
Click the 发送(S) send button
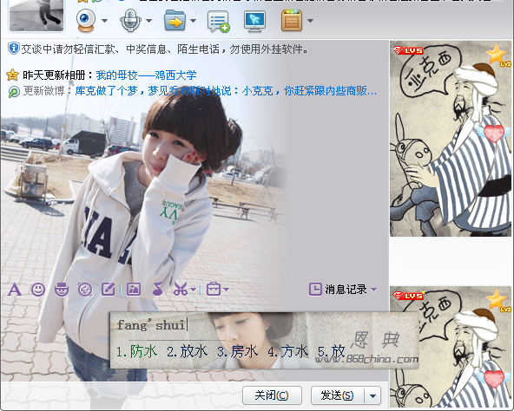[337, 395]
